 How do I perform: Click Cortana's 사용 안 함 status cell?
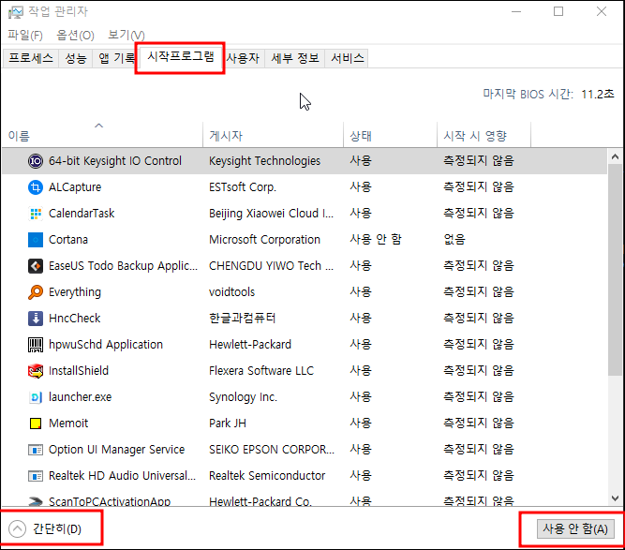pyautogui.click(x=376, y=240)
